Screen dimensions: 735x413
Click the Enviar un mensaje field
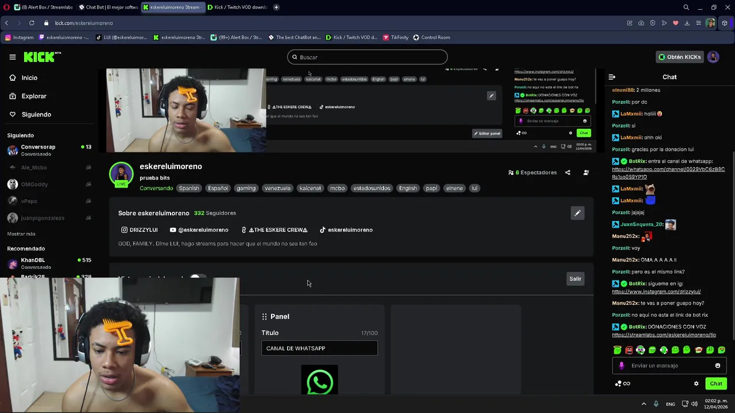[670, 366]
